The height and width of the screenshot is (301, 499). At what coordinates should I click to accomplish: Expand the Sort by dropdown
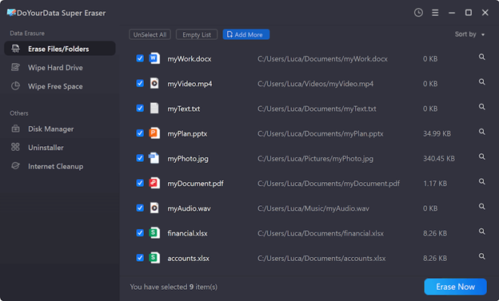[x=469, y=34]
